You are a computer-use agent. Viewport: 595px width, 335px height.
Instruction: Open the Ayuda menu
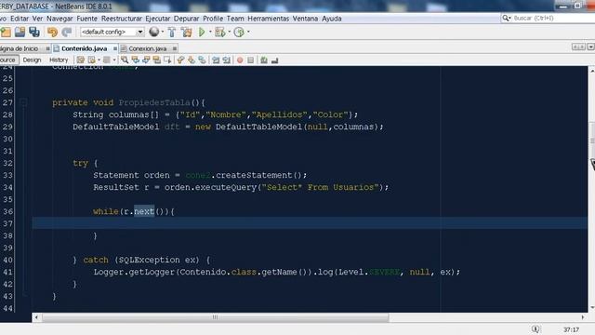(x=332, y=19)
